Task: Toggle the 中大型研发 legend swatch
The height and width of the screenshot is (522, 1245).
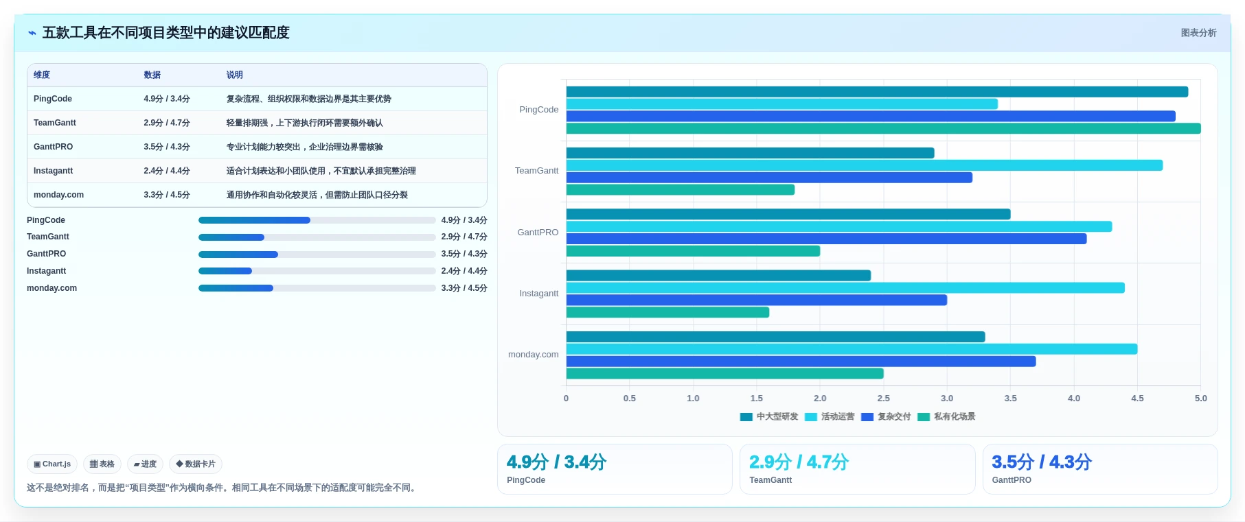Action: tap(746, 417)
